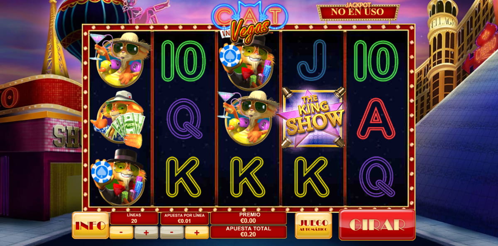Select the yellow K on reel four

[312, 177]
